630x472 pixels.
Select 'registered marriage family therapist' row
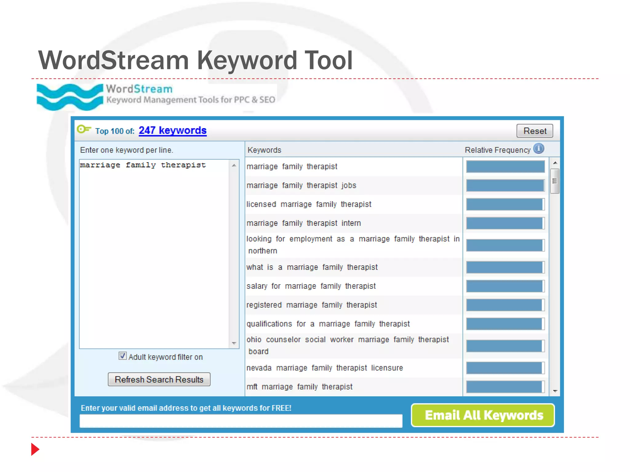(x=354, y=305)
